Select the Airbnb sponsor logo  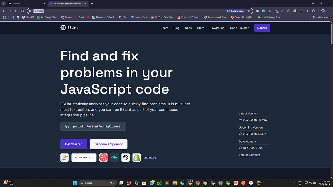(103, 157)
